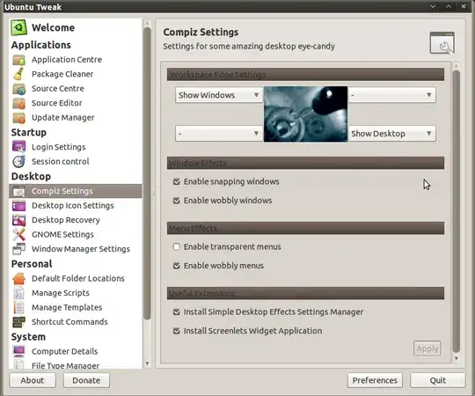Viewport: 475px width, 396px height.
Task: Uncheck Install Simple Desktop Effects Settings Manager
Action: pos(177,312)
